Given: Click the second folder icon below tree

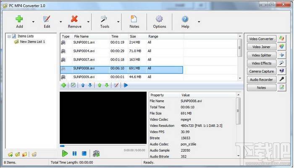Looking at the screenshot, I should (x=18, y=155).
